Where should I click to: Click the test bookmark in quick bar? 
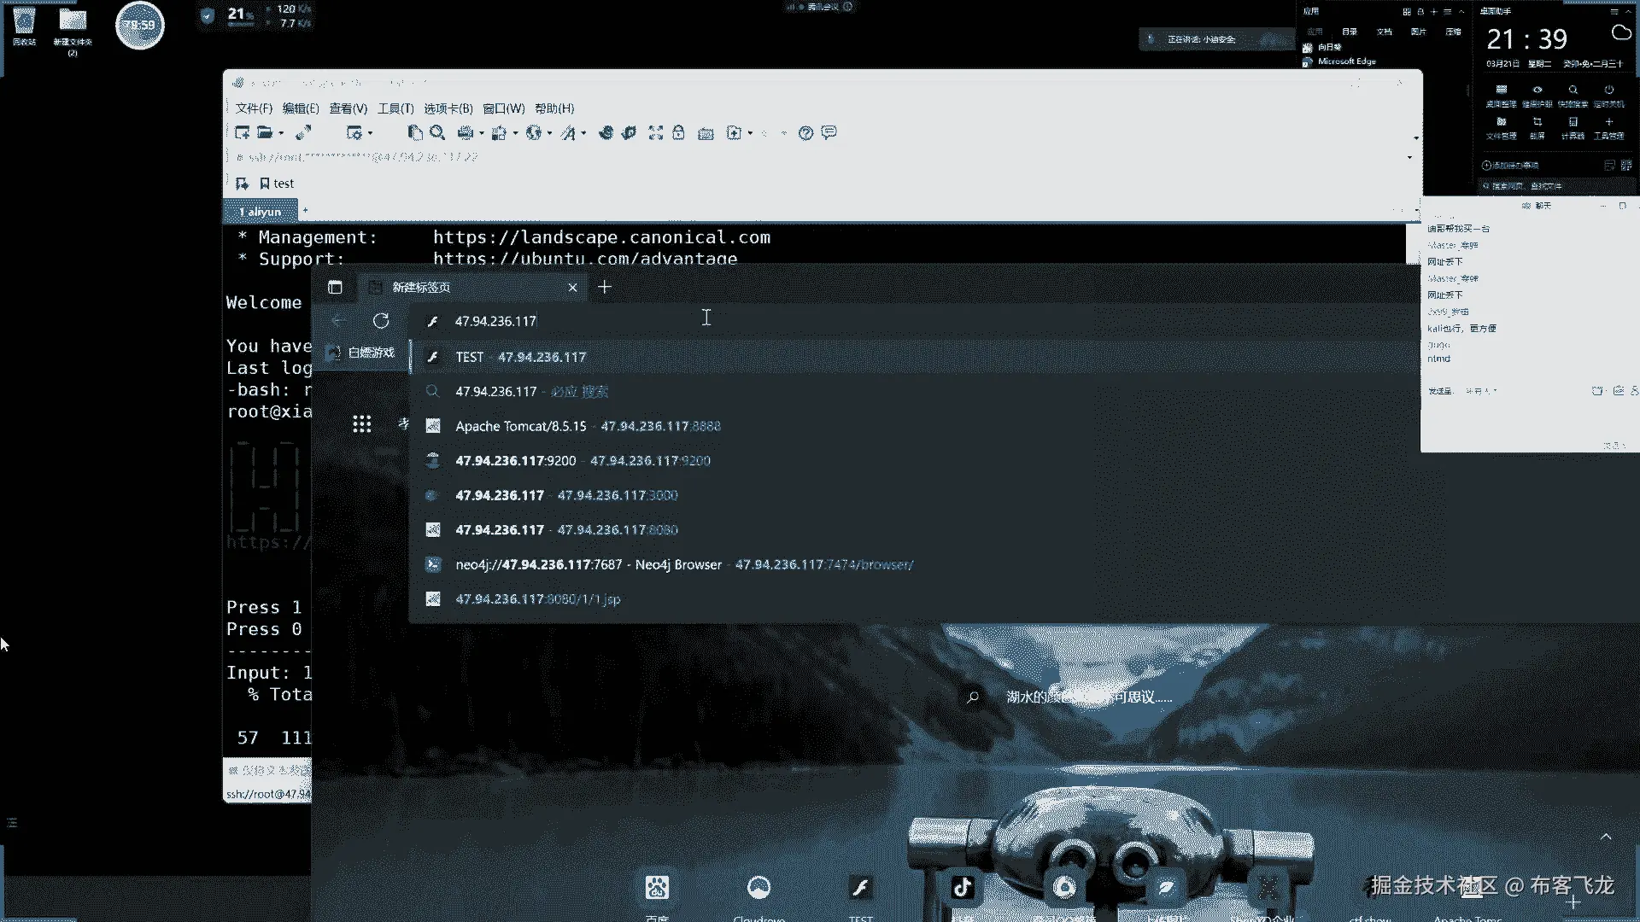coord(278,184)
